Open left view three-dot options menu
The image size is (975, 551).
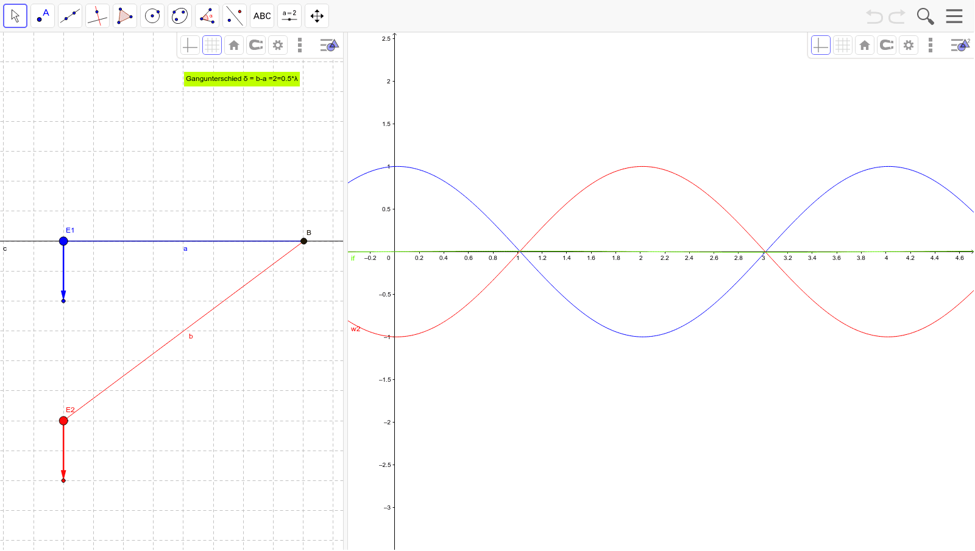[300, 45]
